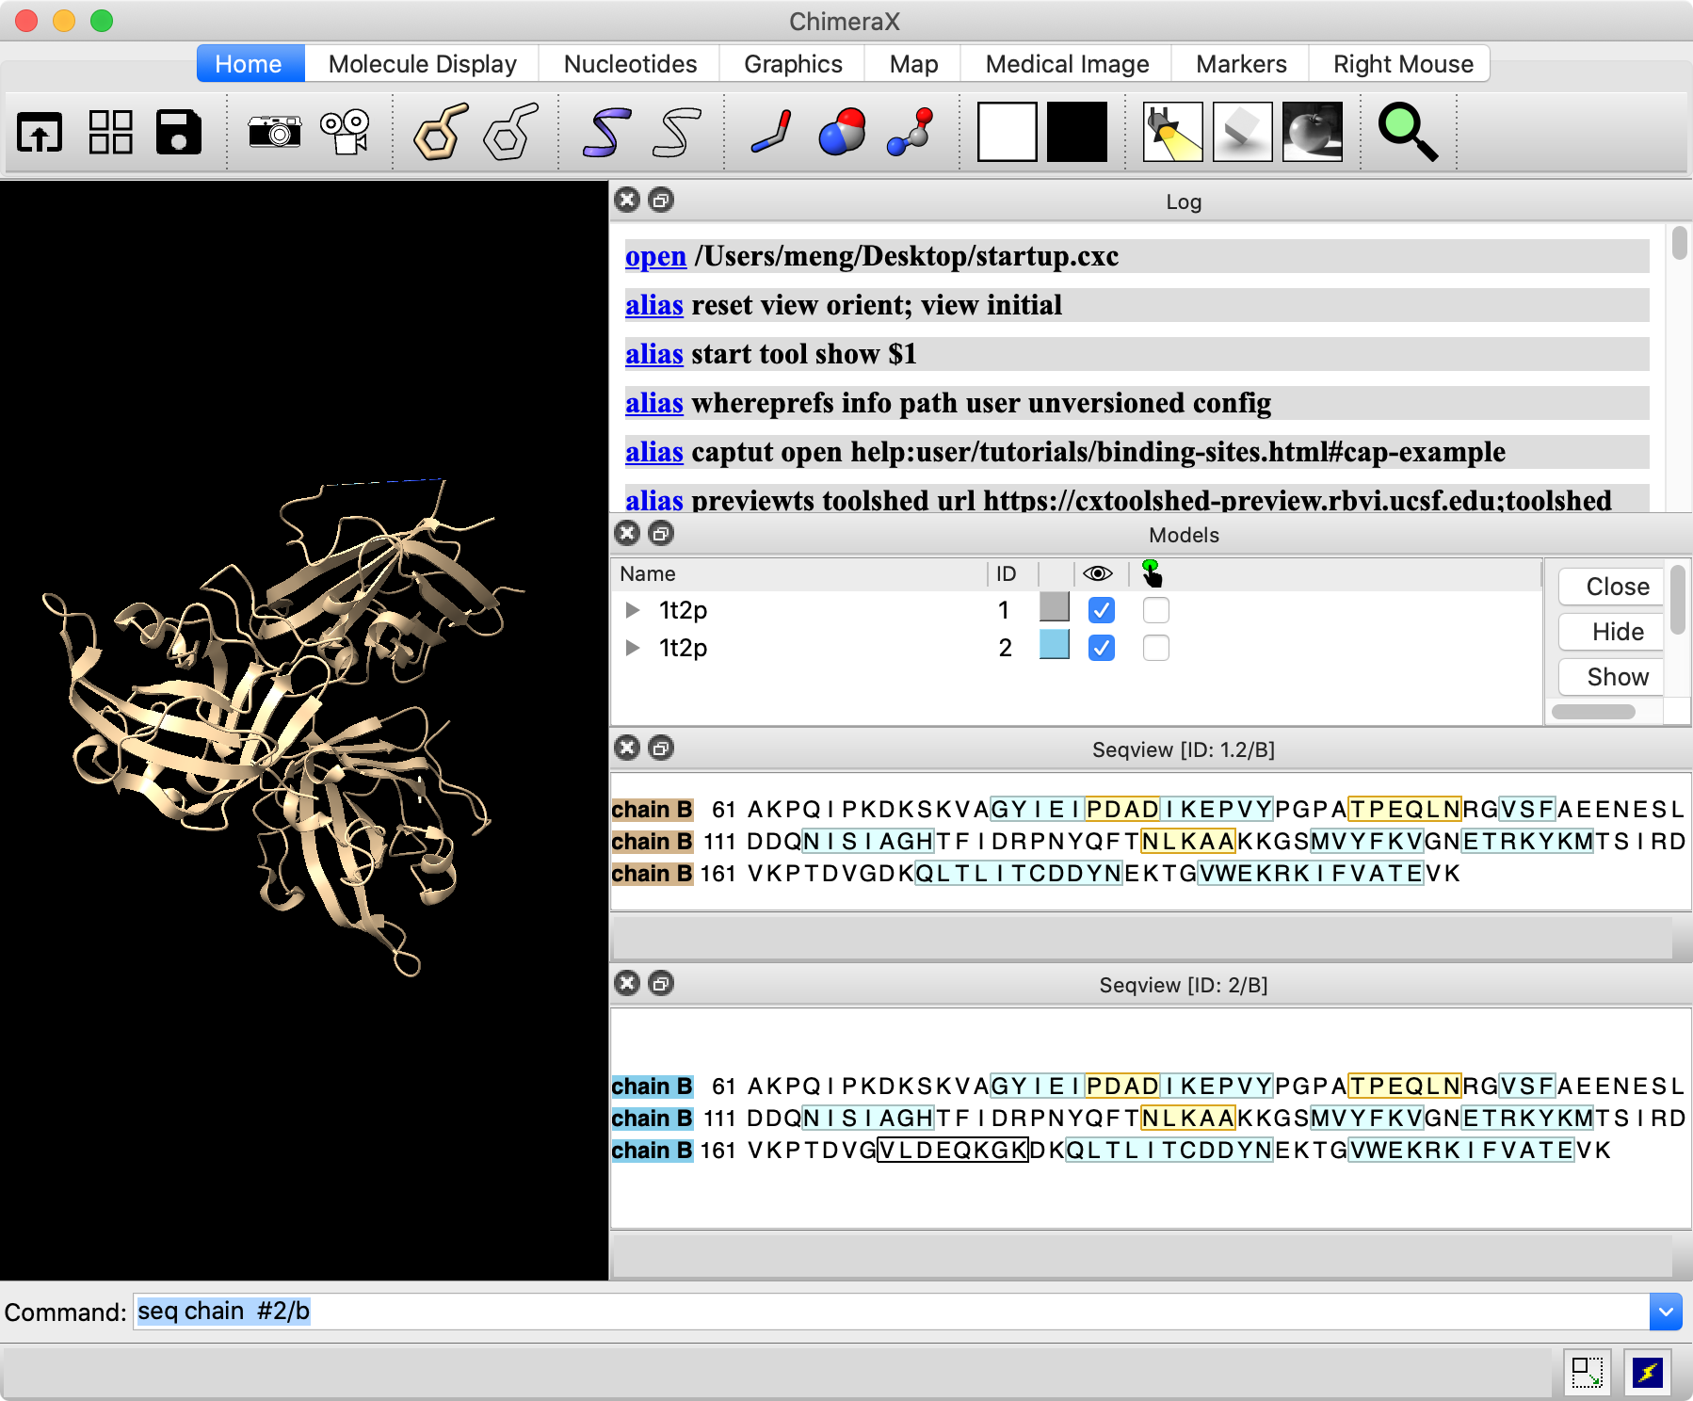Click the camera snapshot icon

[x=274, y=132]
